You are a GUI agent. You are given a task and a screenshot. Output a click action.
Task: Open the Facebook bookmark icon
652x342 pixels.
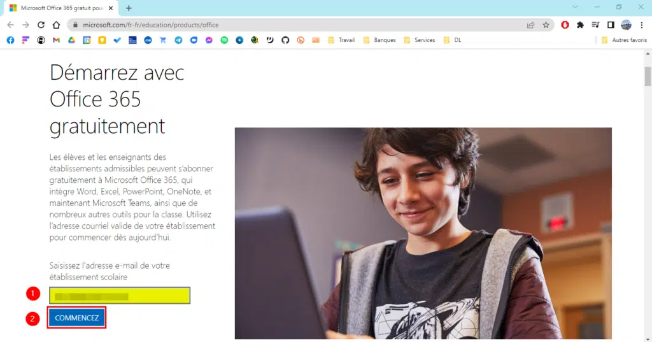(10, 40)
